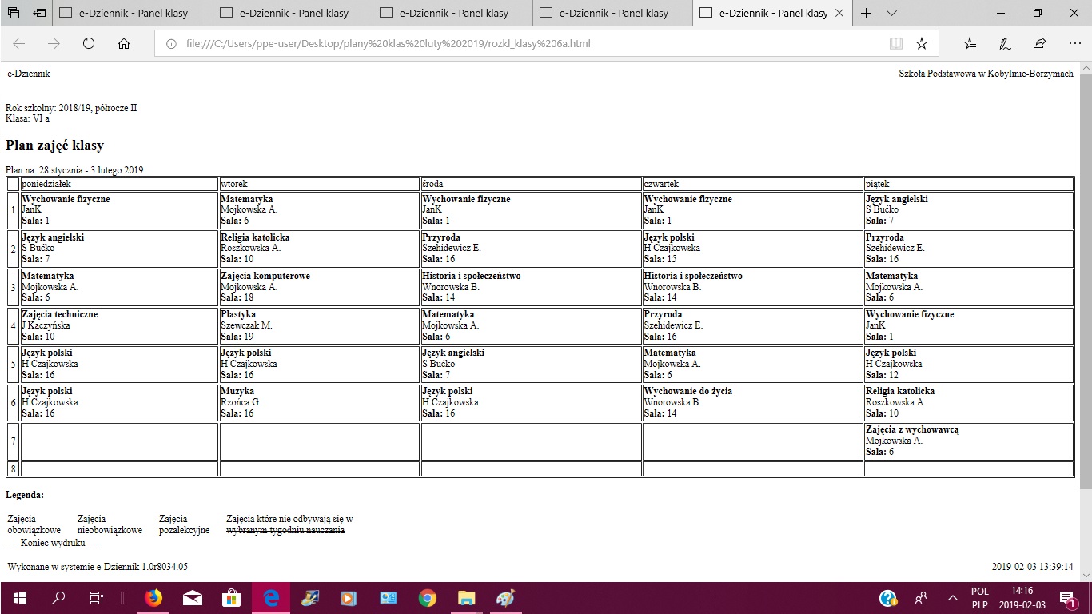The height and width of the screenshot is (614, 1092).
Task: Click the Add notes pen icon
Action: click(x=1005, y=44)
